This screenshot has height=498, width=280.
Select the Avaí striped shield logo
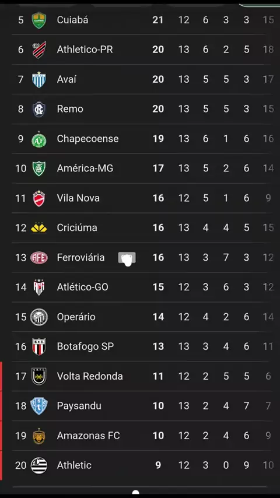pyautogui.click(x=38, y=79)
